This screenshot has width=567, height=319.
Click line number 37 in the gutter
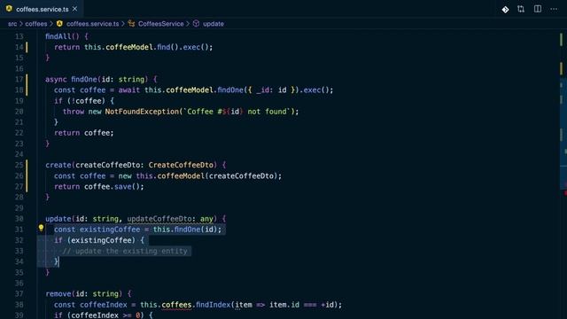[19, 293]
